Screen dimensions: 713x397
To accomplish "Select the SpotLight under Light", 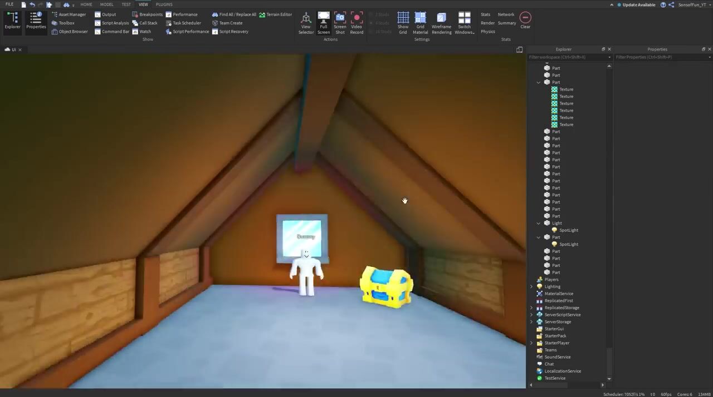I will click(x=568, y=230).
